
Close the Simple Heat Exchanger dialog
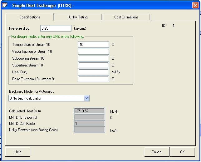[x=195, y=5]
